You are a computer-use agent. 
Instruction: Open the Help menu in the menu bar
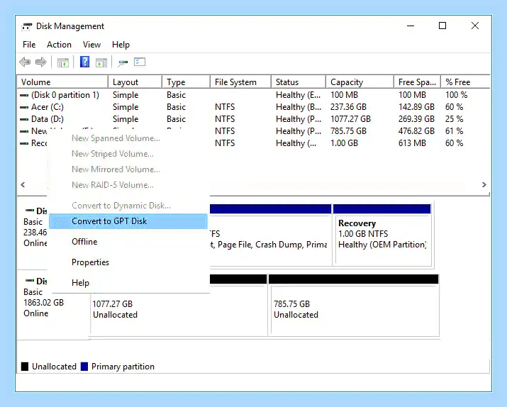[121, 45]
